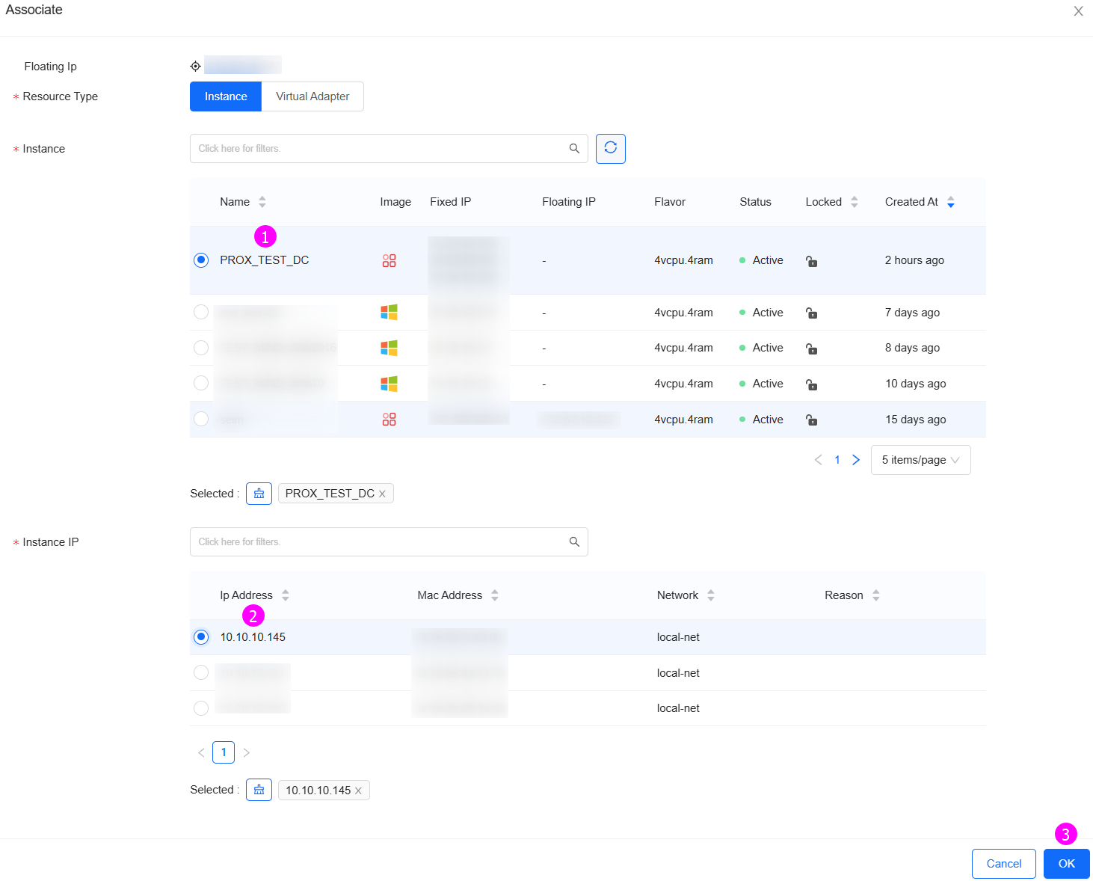Click the 10.10.10.145 IP address text
Screen dimensions: 1093x881
[x=253, y=637]
